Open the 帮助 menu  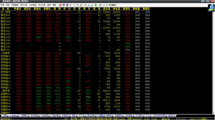(54, 5)
